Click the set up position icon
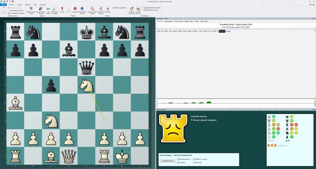Viewport: 316px width, 169px height. [x=55, y=8]
